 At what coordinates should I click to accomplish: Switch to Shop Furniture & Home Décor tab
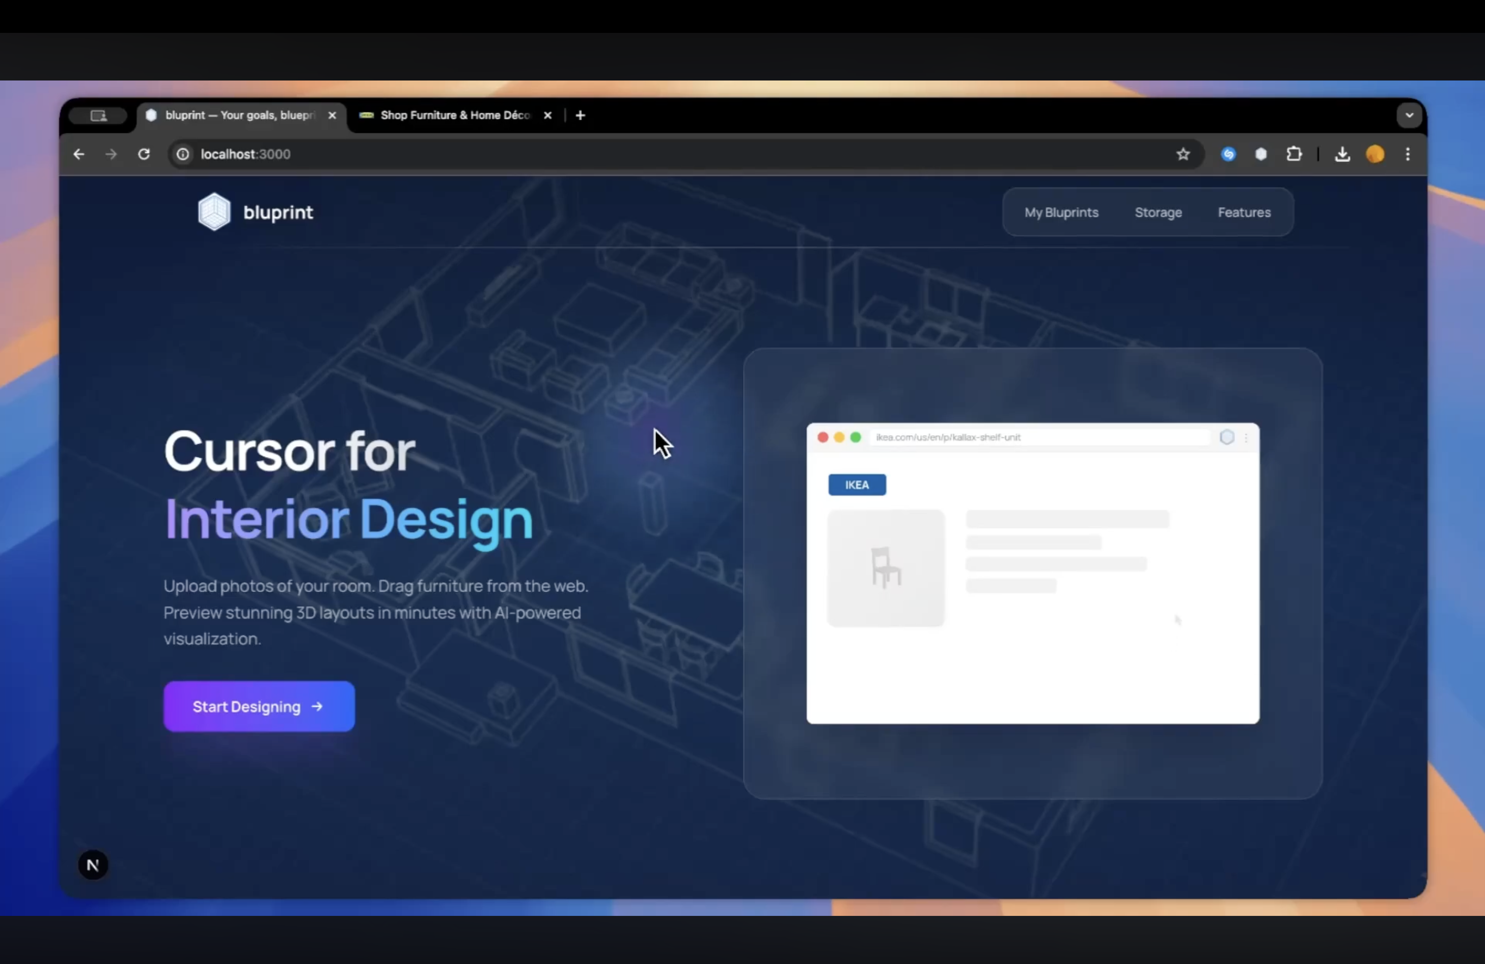454,115
